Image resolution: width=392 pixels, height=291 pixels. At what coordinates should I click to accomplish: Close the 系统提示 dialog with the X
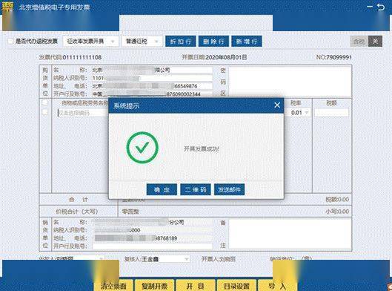pos(277,105)
